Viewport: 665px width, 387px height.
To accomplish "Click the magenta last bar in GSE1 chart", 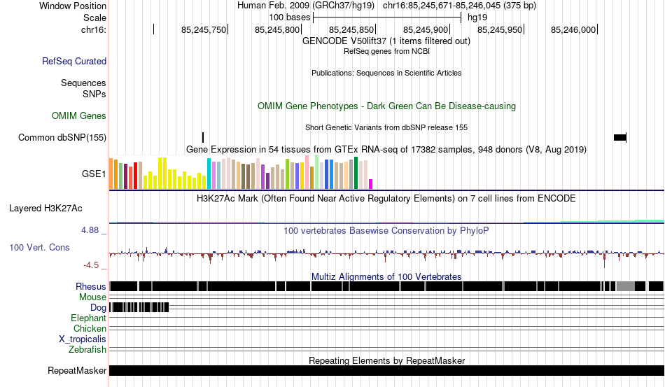I will click(371, 184).
